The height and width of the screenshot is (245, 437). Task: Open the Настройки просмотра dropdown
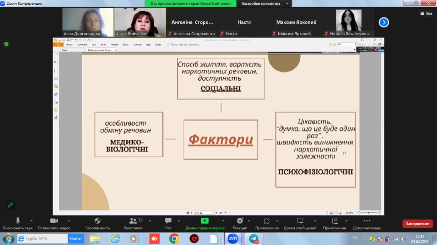[264, 4]
